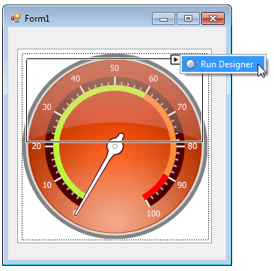Click the Form1 application icon
Screen dimensions: 274x271
tap(16, 18)
